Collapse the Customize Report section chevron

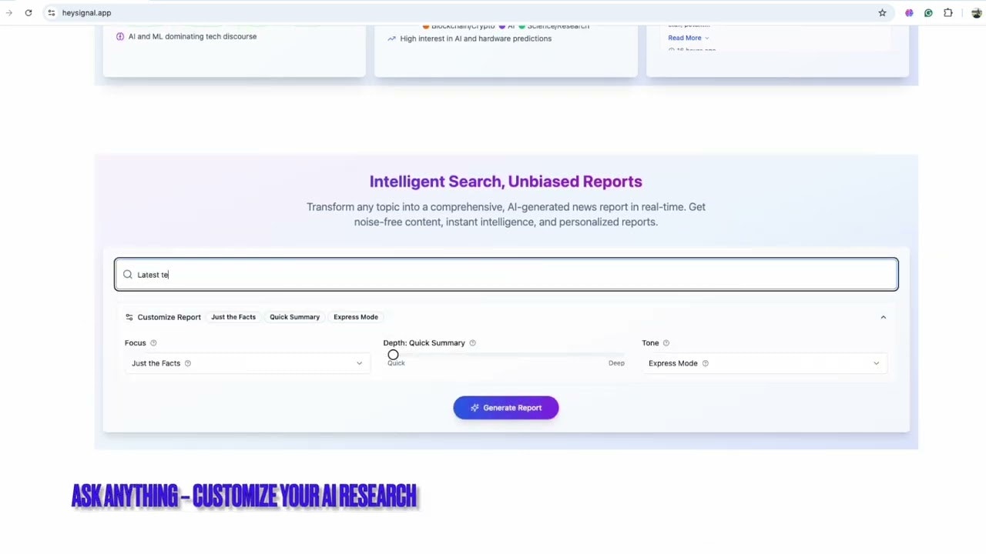[x=884, y=317]
